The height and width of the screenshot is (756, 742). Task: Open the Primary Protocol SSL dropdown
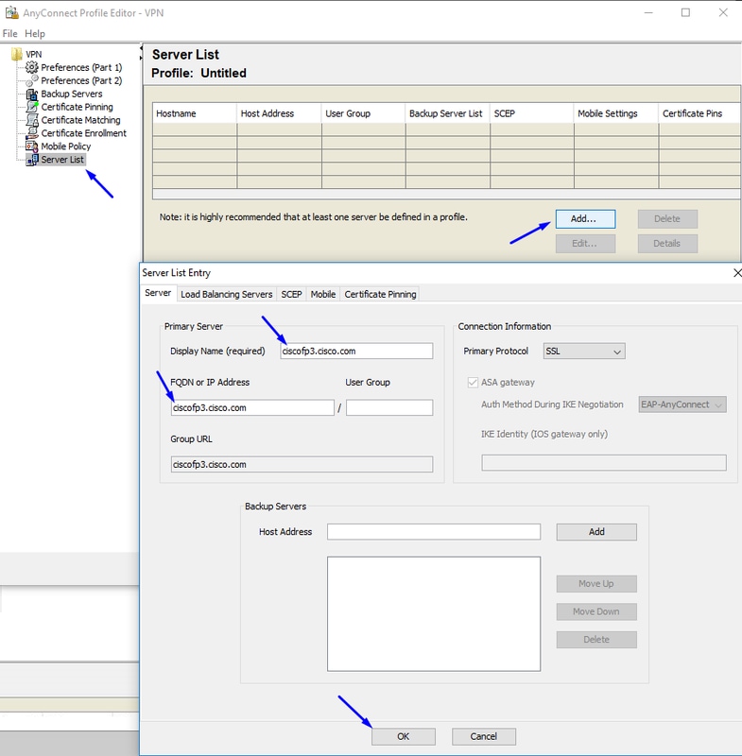[584, 351]
